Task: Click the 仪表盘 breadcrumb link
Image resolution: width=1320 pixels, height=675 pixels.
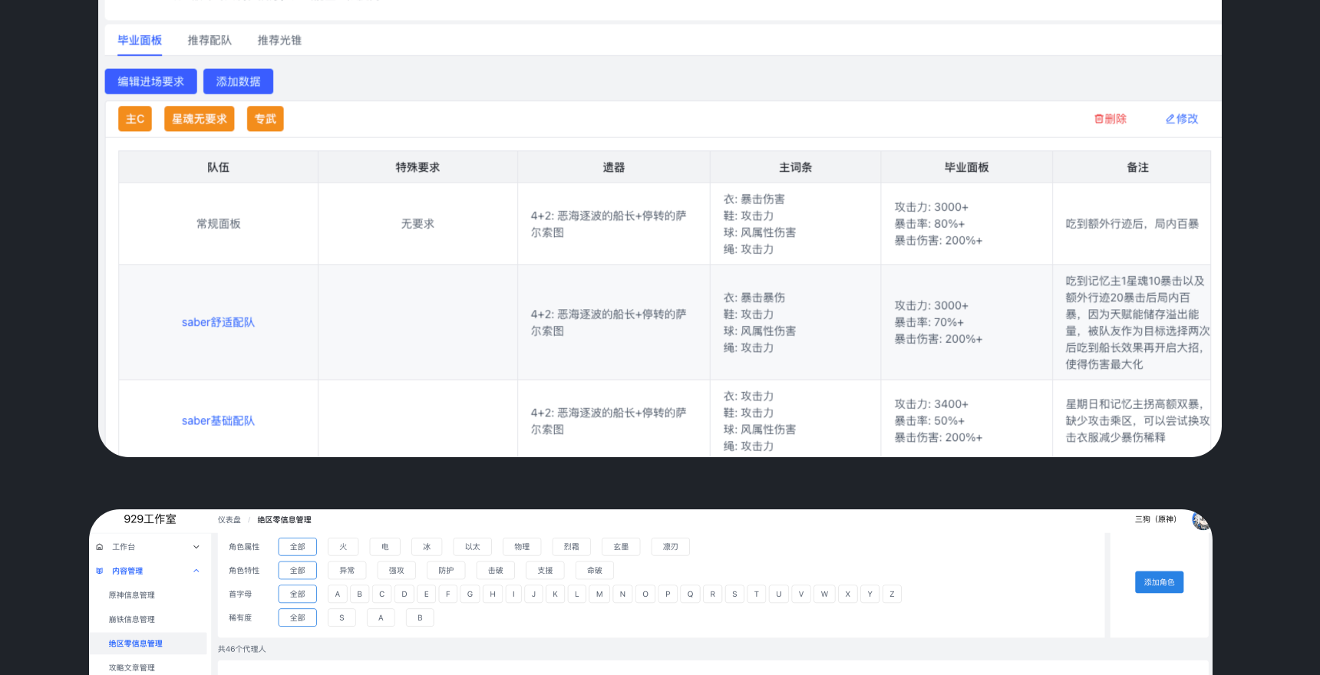Action: [229, 520]
